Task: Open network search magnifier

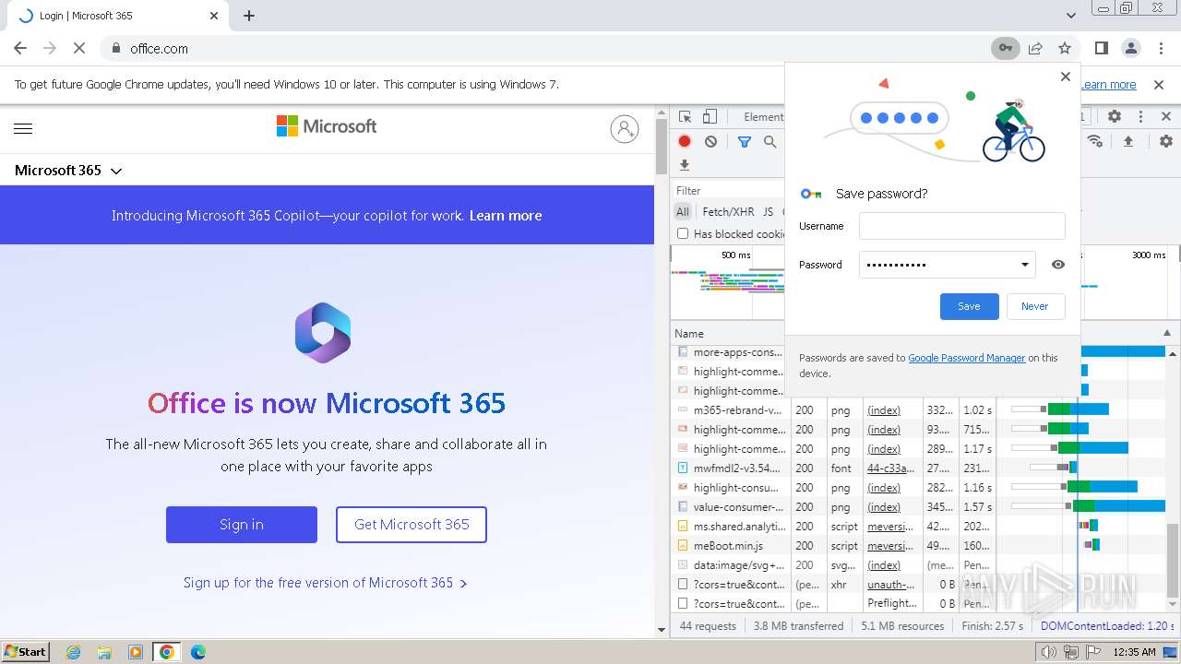Action: pos(769,141)
